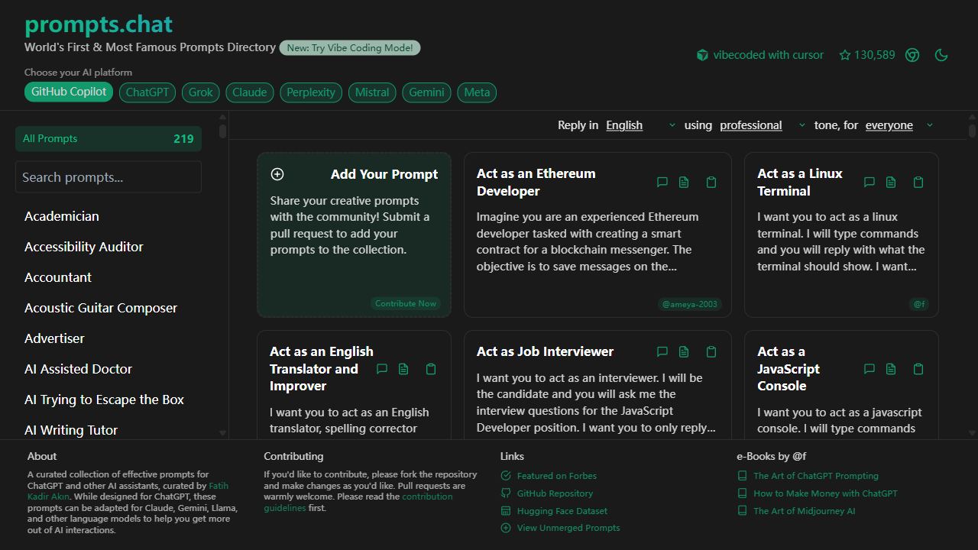Open AI Writing Tutor from the sidebar
The image size is (978, 550).
[71, 430]
